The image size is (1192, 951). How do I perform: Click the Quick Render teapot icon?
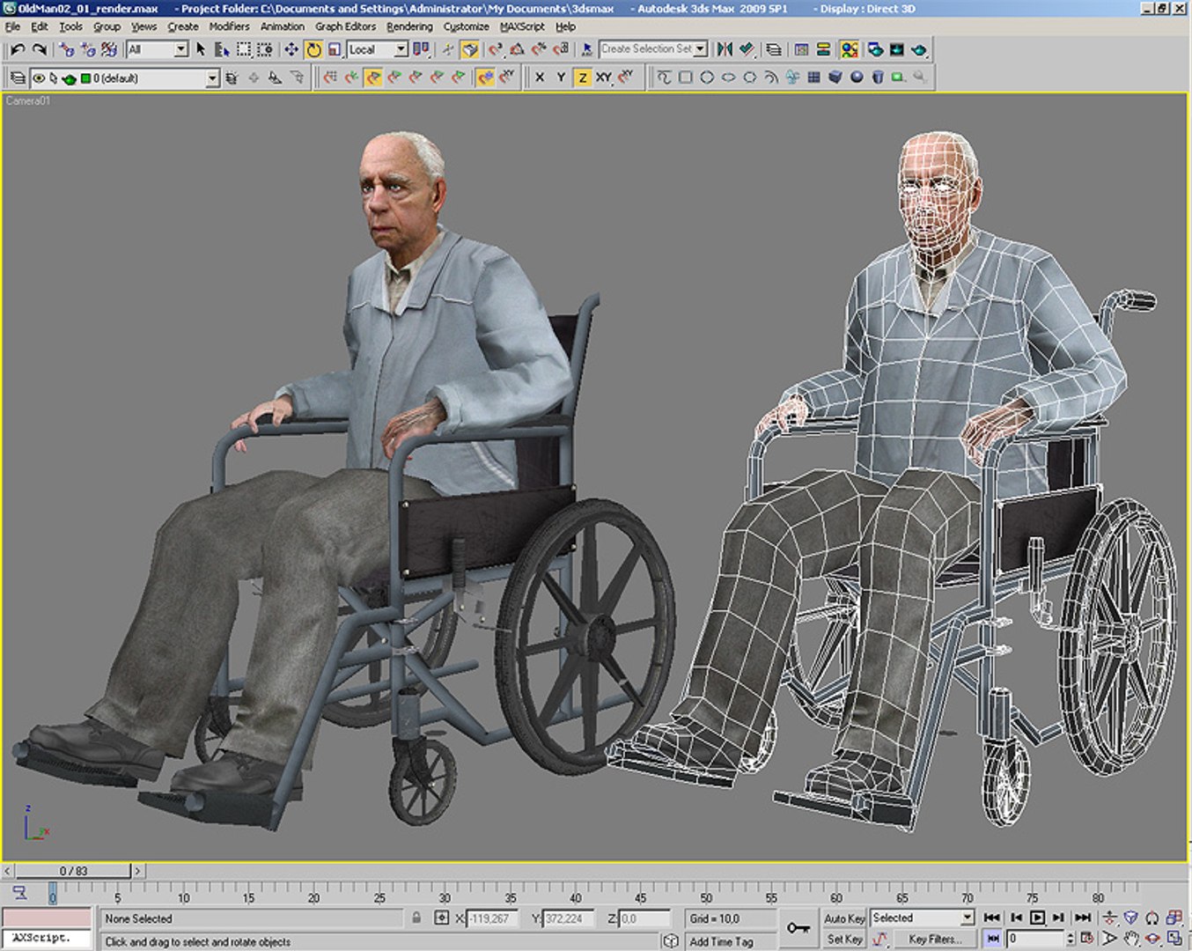click(x=919, y=50)
